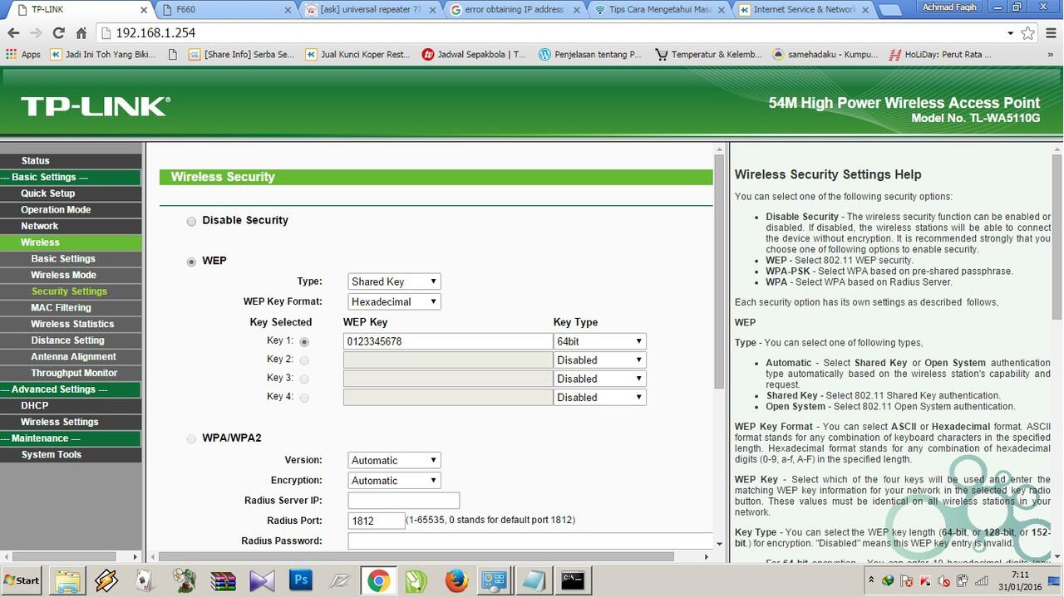Image resolution: width=1064 pixels, height=597 pixels.
Task: Open the Key 4 Key Type dropdown
Action: point(599,398)
